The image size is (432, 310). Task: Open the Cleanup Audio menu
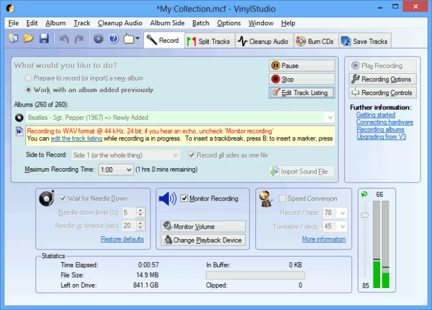pos(120,23)
